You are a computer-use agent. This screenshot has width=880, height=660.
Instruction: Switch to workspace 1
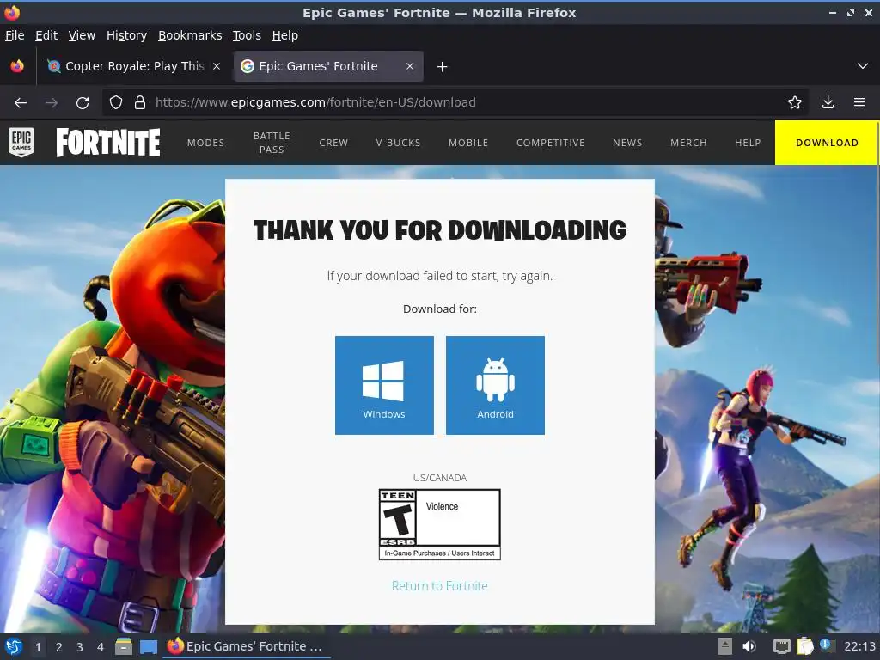pyautogui.click(x=38, y=647)
